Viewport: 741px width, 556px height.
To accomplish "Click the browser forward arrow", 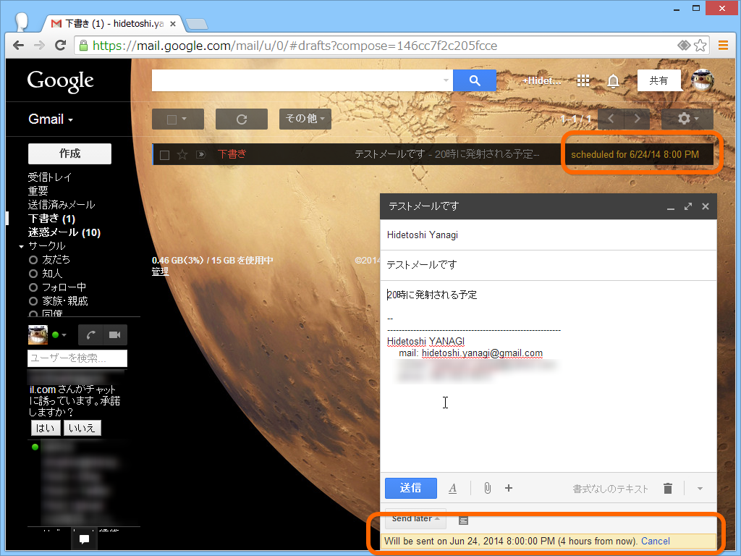I will (39, 46).
